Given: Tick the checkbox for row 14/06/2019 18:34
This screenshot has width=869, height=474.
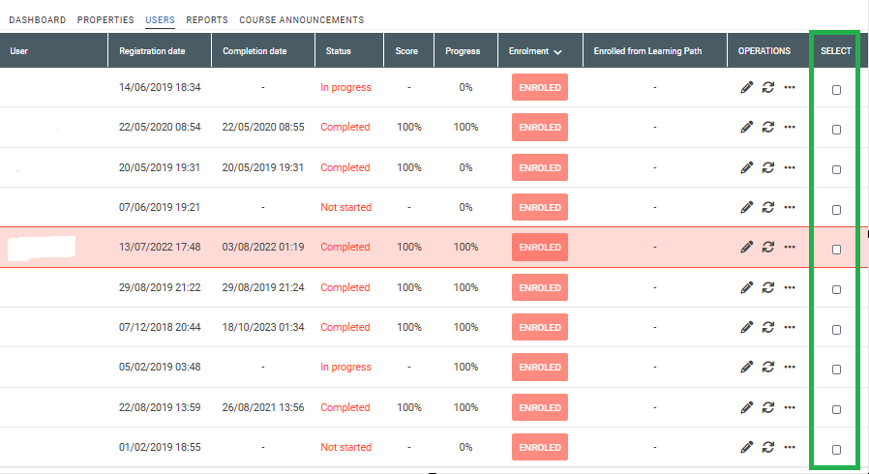Looking at the screenshot, I should tap(836, 90).
